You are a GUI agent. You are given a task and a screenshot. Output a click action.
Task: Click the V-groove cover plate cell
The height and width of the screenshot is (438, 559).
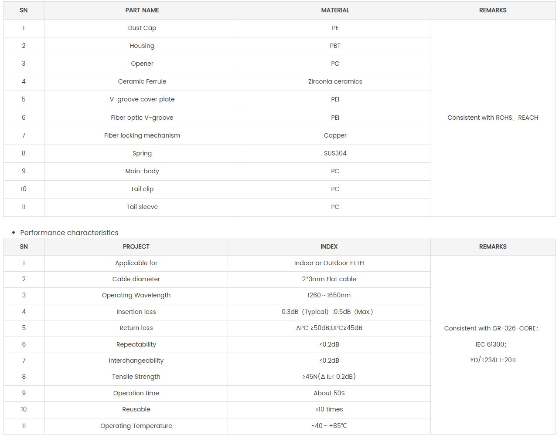coord(142,99)
